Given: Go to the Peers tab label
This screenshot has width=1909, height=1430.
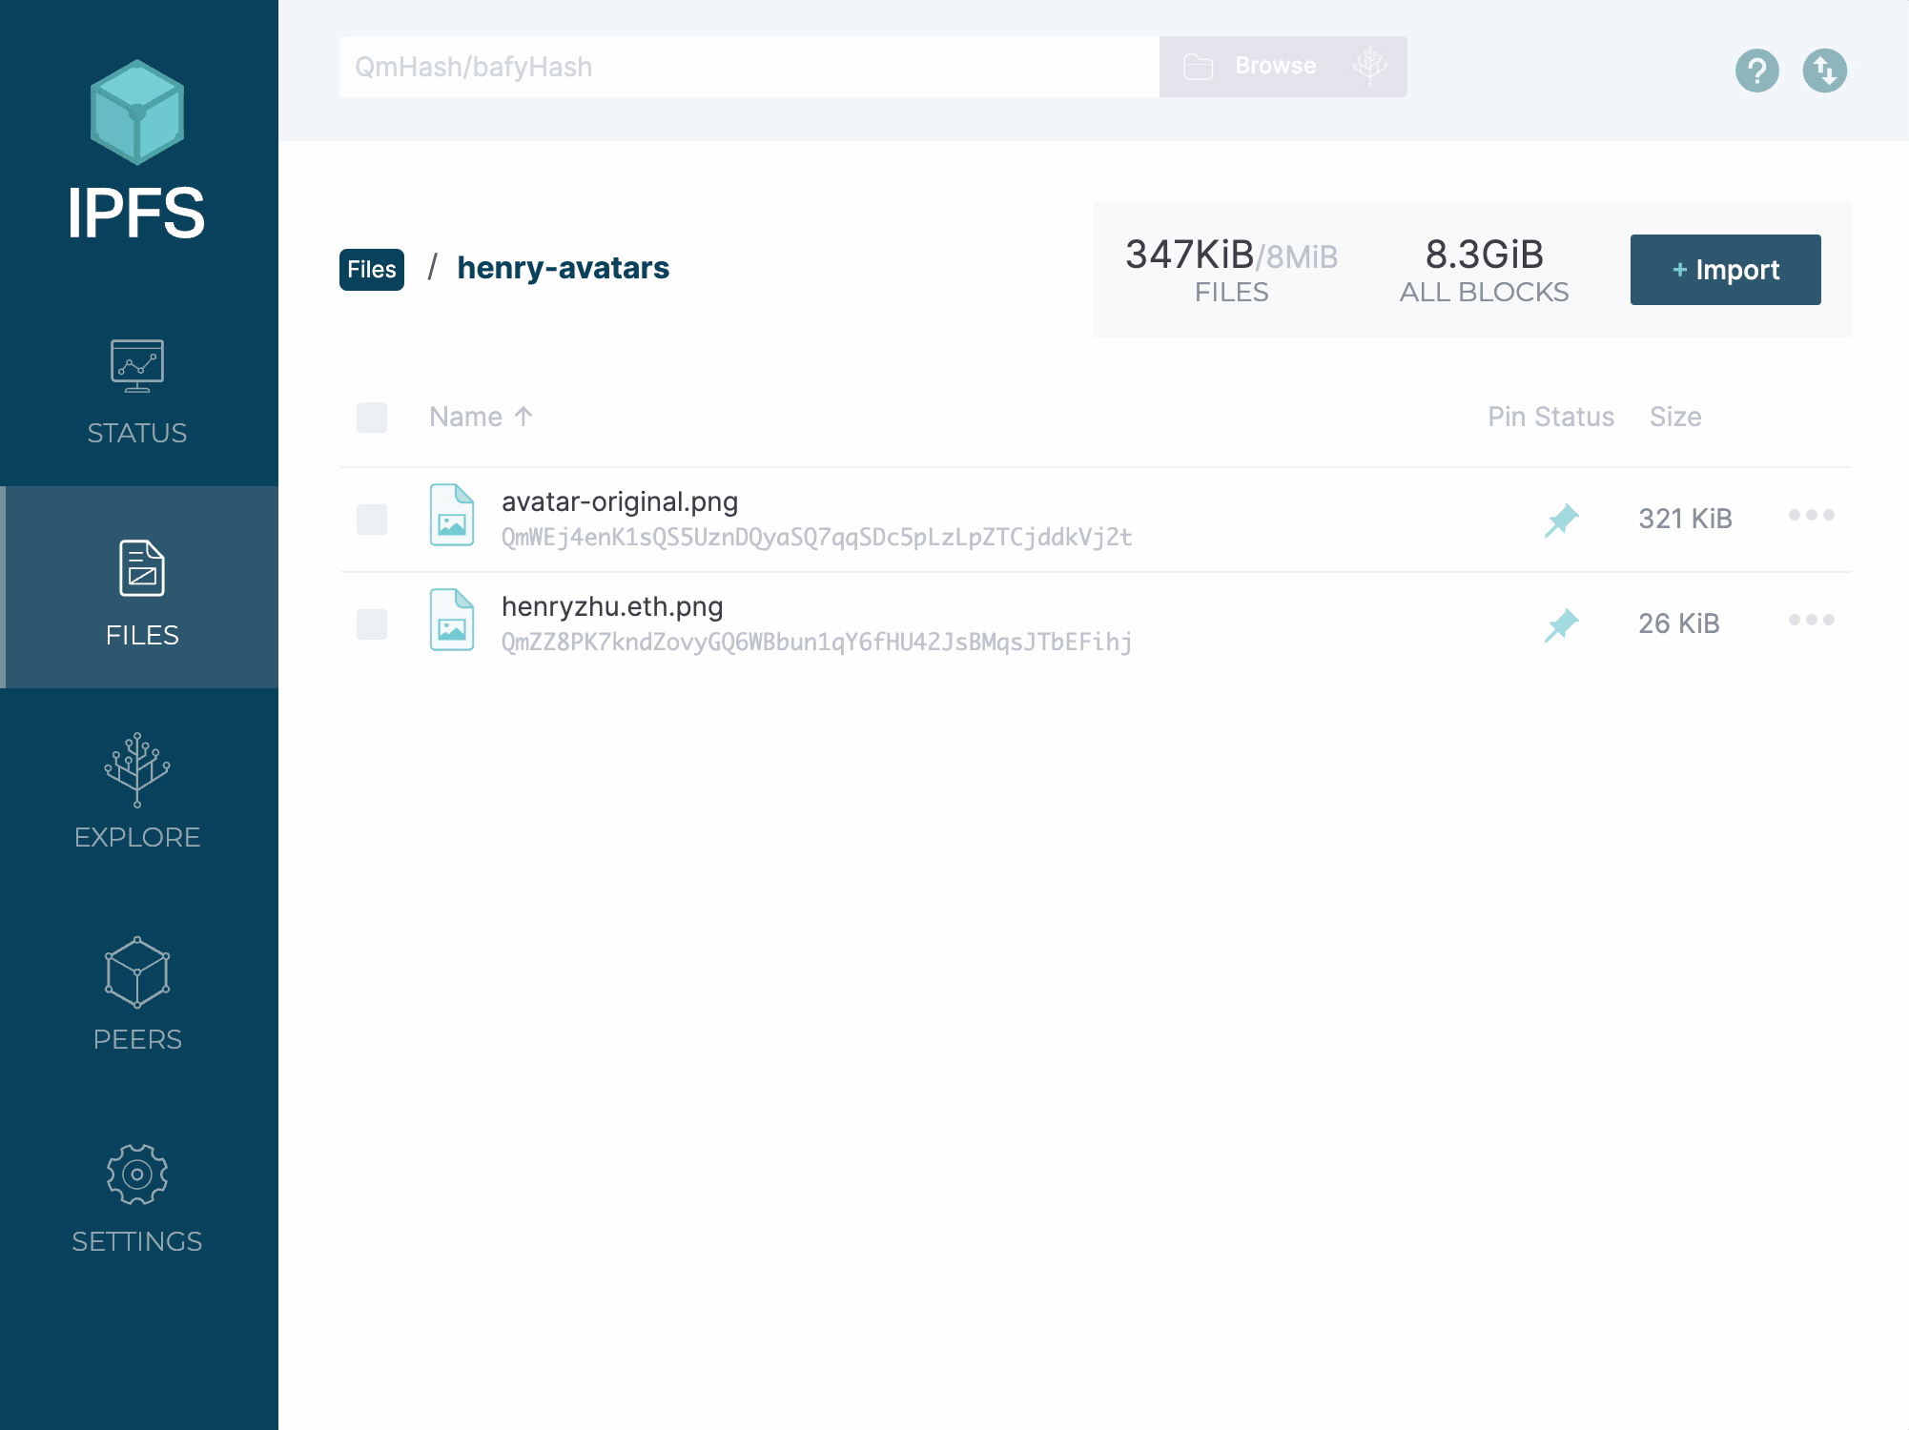Looking at the screenshot, I should pyautogui.click(x=137, y=1039).
